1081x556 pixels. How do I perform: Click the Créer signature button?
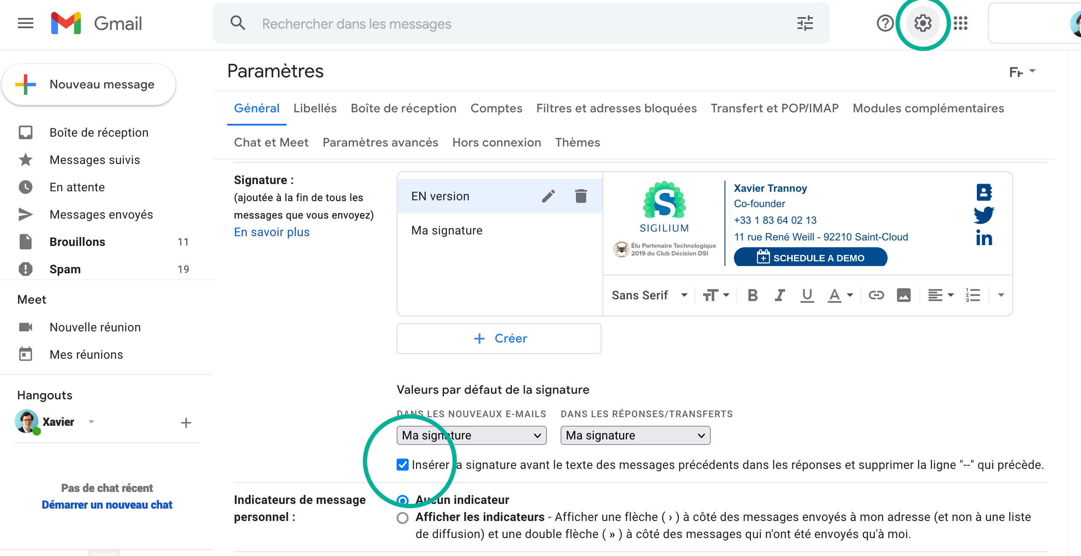[499, 339]
